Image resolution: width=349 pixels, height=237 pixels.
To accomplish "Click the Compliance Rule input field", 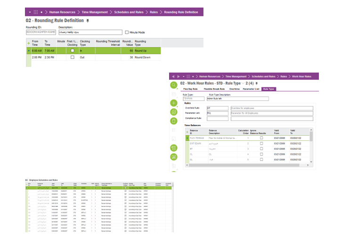I will (218, 119).
